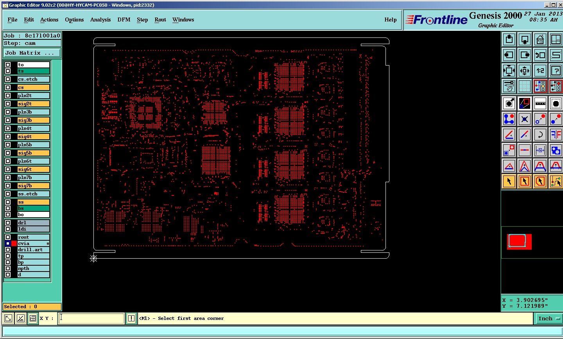Click the previous view undo-zoom icon
The image size is (563, 339).
540,55
